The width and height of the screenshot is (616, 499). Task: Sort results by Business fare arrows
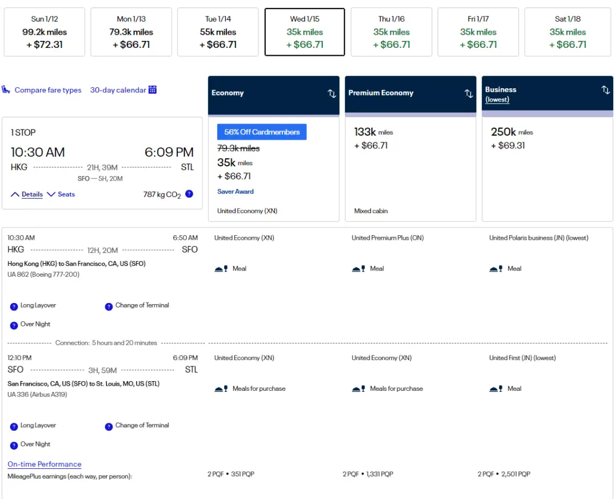pos(606,90)
